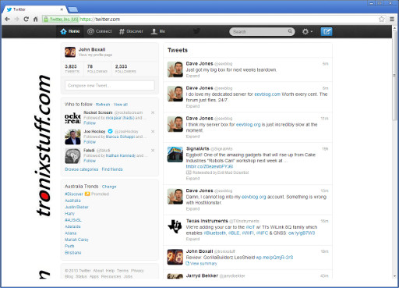Dismiss Faludi suggestion
This screenshot has width=399, height=288.
(x=153, y=151)
